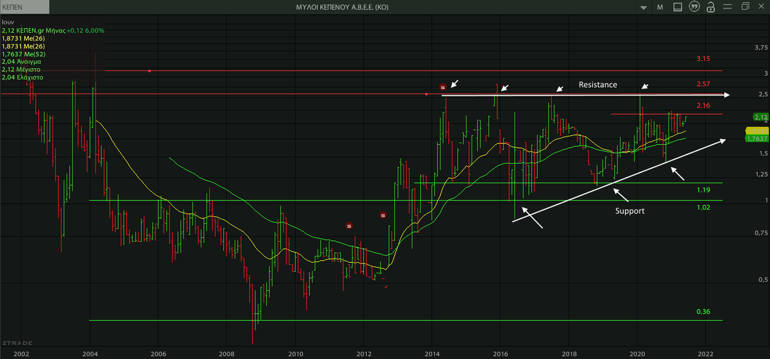The width and height of the screenshot is (770, 359).
Task: Click the 2.57 resistance level label
Action: (703, 84)
